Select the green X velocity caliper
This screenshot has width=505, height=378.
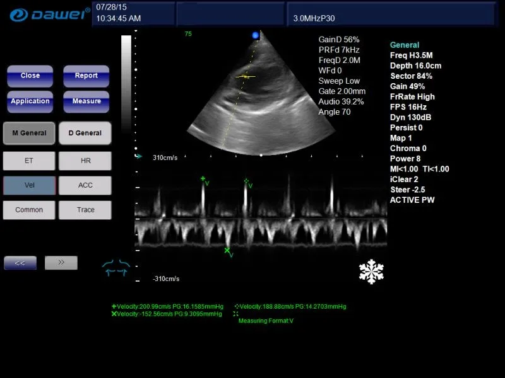point(227,251)
